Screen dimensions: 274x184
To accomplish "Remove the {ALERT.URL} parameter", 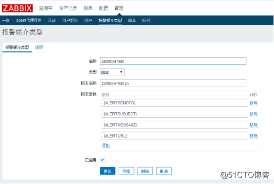I will click(254, 136).
